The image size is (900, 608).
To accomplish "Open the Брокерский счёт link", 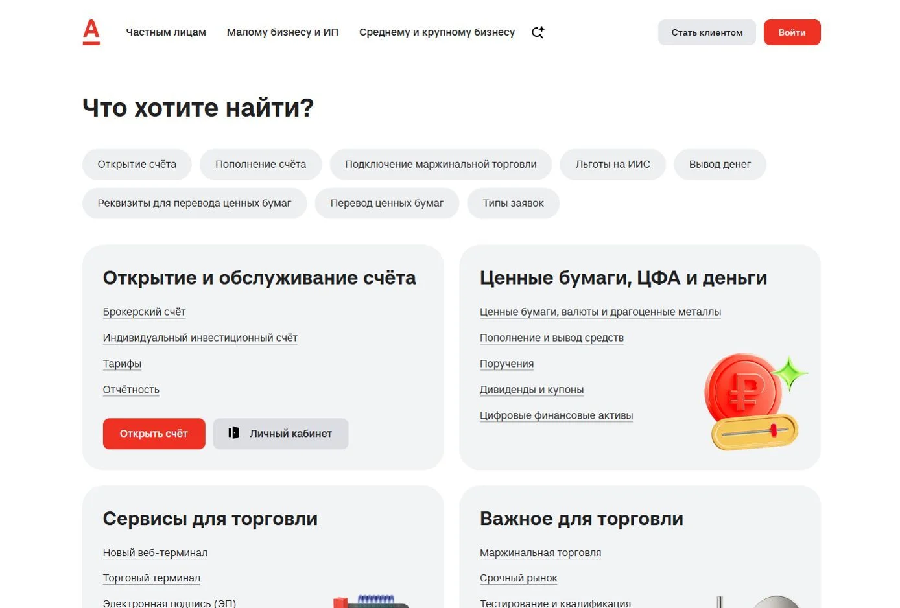I will tap(144, 312).
